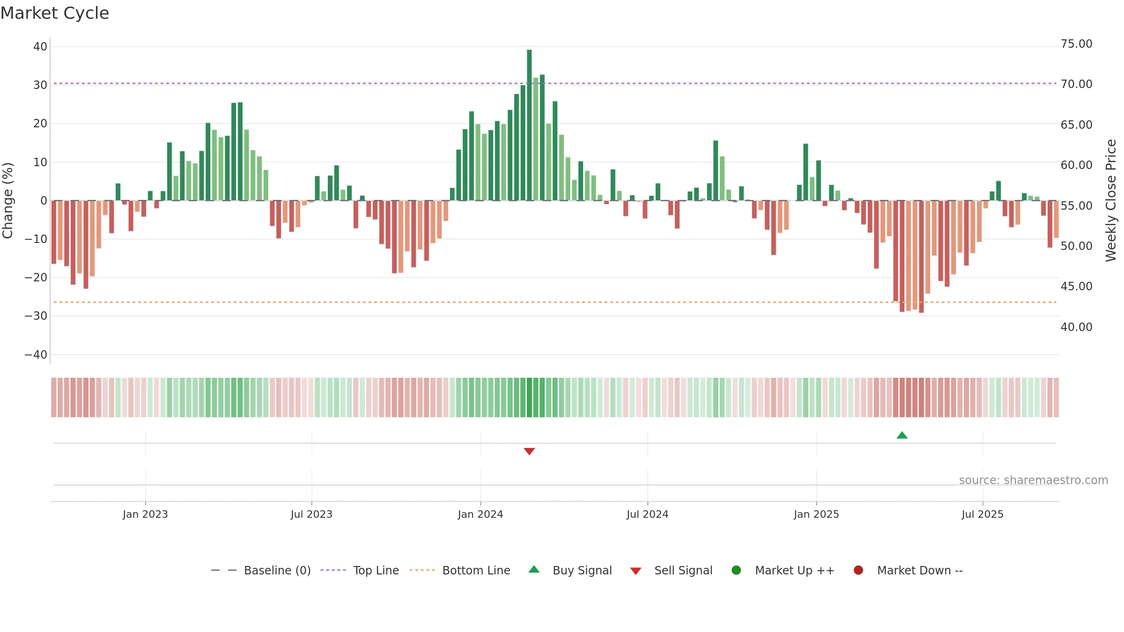Click the Jan 2025 axis label

pos(816,514)
